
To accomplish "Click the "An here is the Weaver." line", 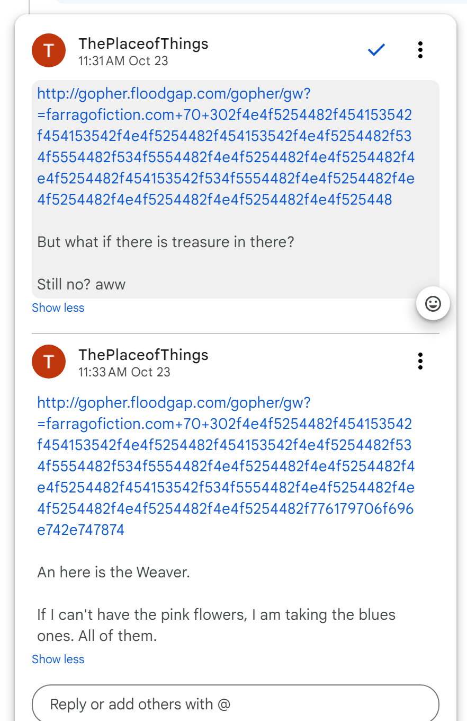I will point(113,573).
